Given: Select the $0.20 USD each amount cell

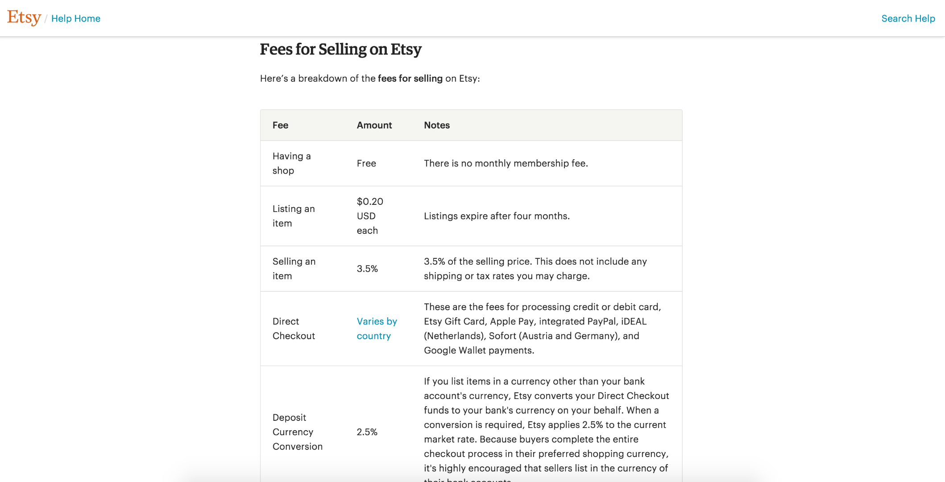Looking at the screenshot, I should [x=369, y=216].
